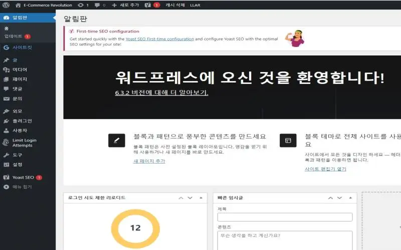Click the 설정 settings icon
Viewport: 401px width, 250px height.
click(7, 164)
